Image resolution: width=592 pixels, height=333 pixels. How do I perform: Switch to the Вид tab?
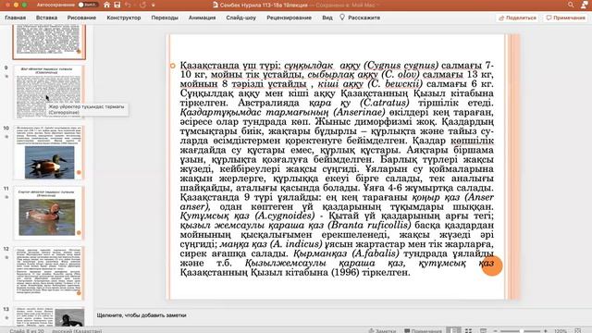327,18
